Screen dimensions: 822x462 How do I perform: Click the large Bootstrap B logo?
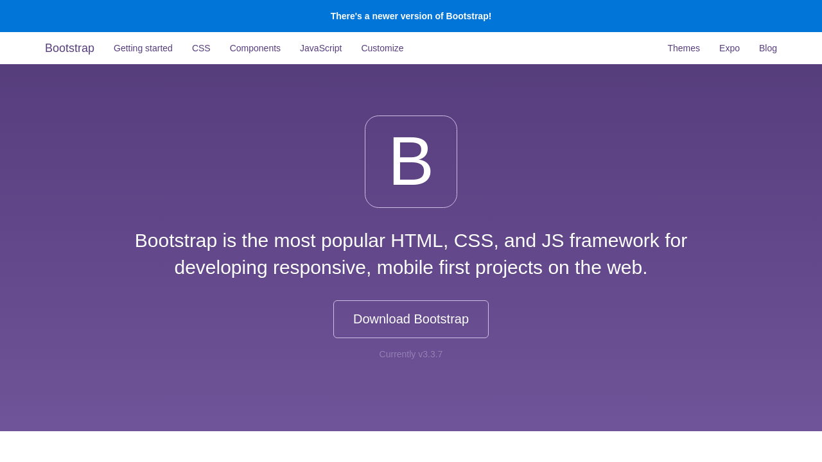(x=411, y=162)
